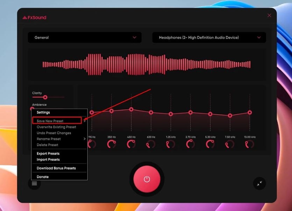Adjust the 5.30 kHz frequency knob
The width and height of the screenshot is (292, 211).
click(210, 144)
